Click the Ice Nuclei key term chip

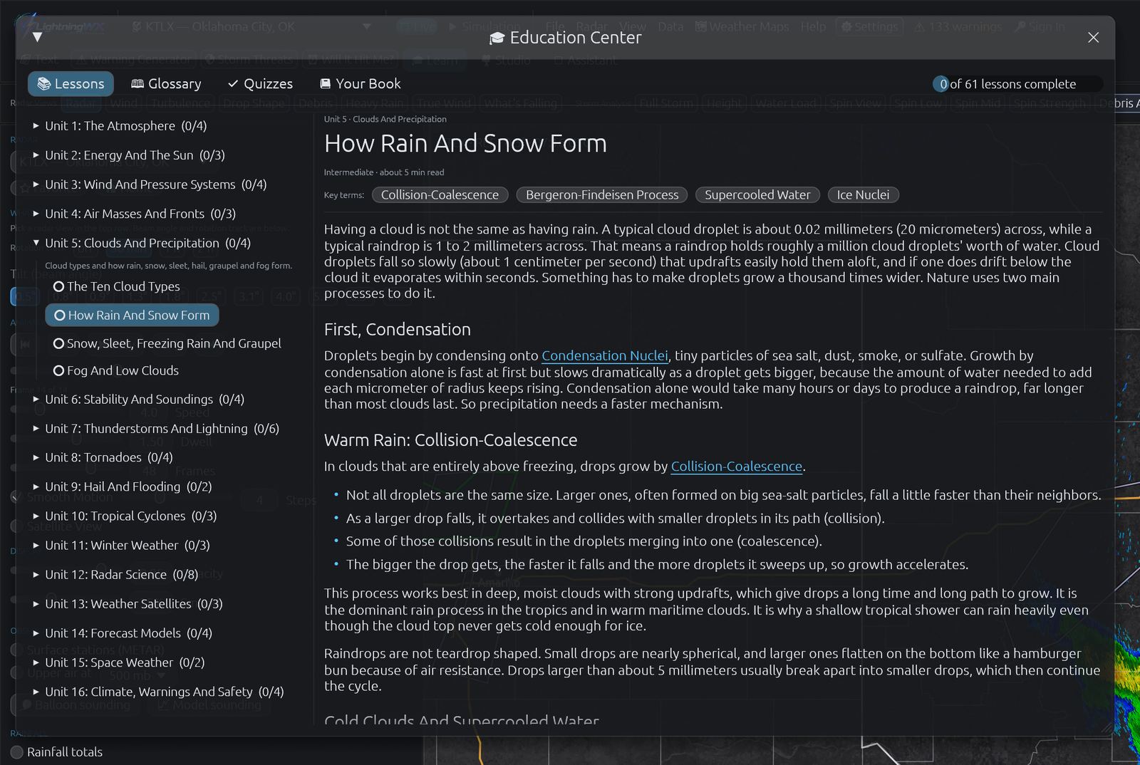click(x=863, y=194)
